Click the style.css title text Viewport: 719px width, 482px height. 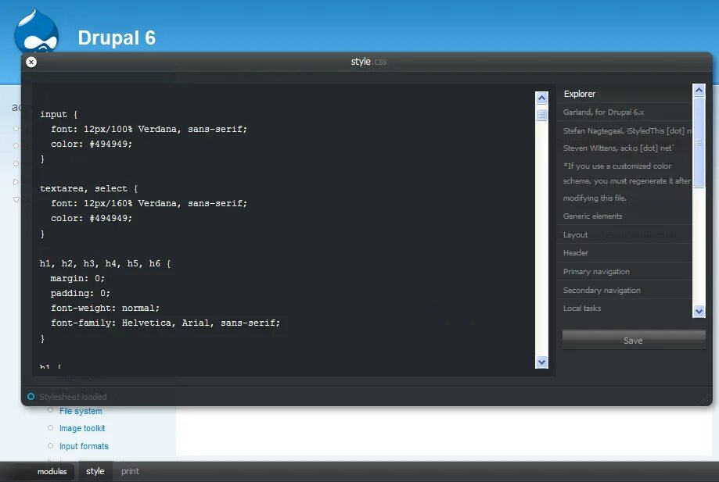pos(368,62)
